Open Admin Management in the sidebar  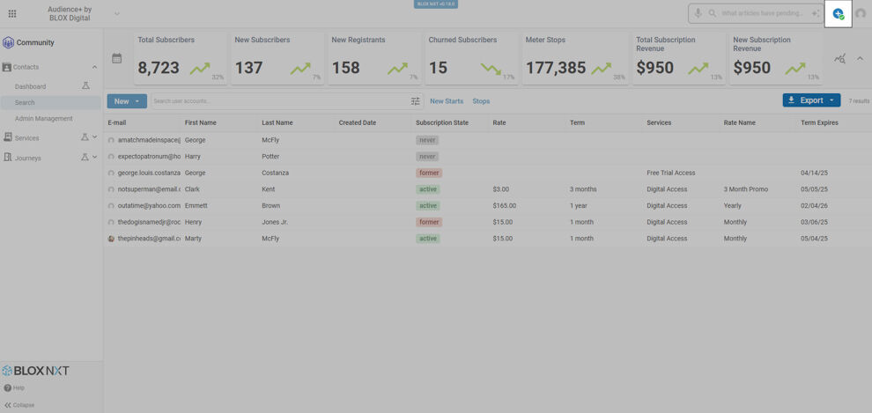click(x=44, y=118)
